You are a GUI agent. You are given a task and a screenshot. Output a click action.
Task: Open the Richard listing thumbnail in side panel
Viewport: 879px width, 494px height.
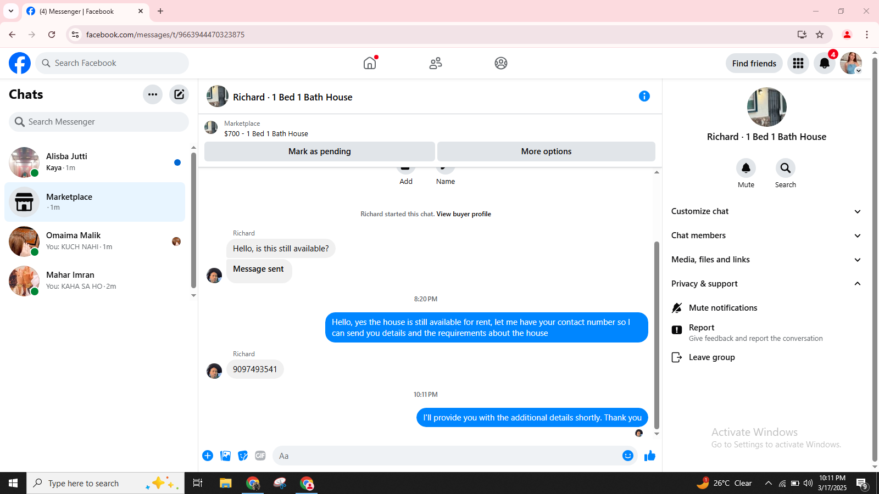click(767, 107)
